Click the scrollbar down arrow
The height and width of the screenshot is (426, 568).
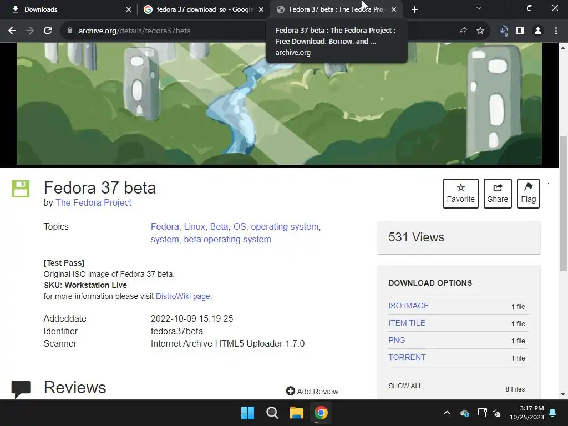click(563, 394)
